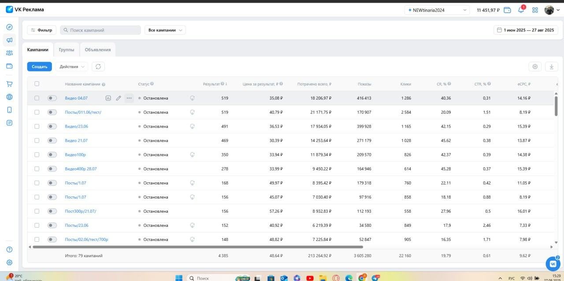564x281 pixels.
Task: Sort by the Результат column header
Action: 215,84
